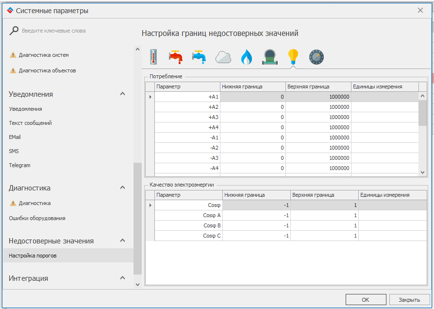Collapse the Недостоверные значения section
Viewport: 434px width, 309px height.
tap(123, 240)
